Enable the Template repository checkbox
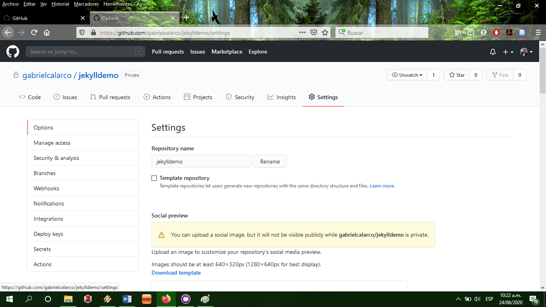Viewport: 546px width, 307px height. pyautogui.click(x=154, y=178)
